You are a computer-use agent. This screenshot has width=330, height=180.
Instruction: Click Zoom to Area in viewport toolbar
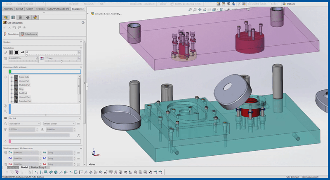pos(195,9)
